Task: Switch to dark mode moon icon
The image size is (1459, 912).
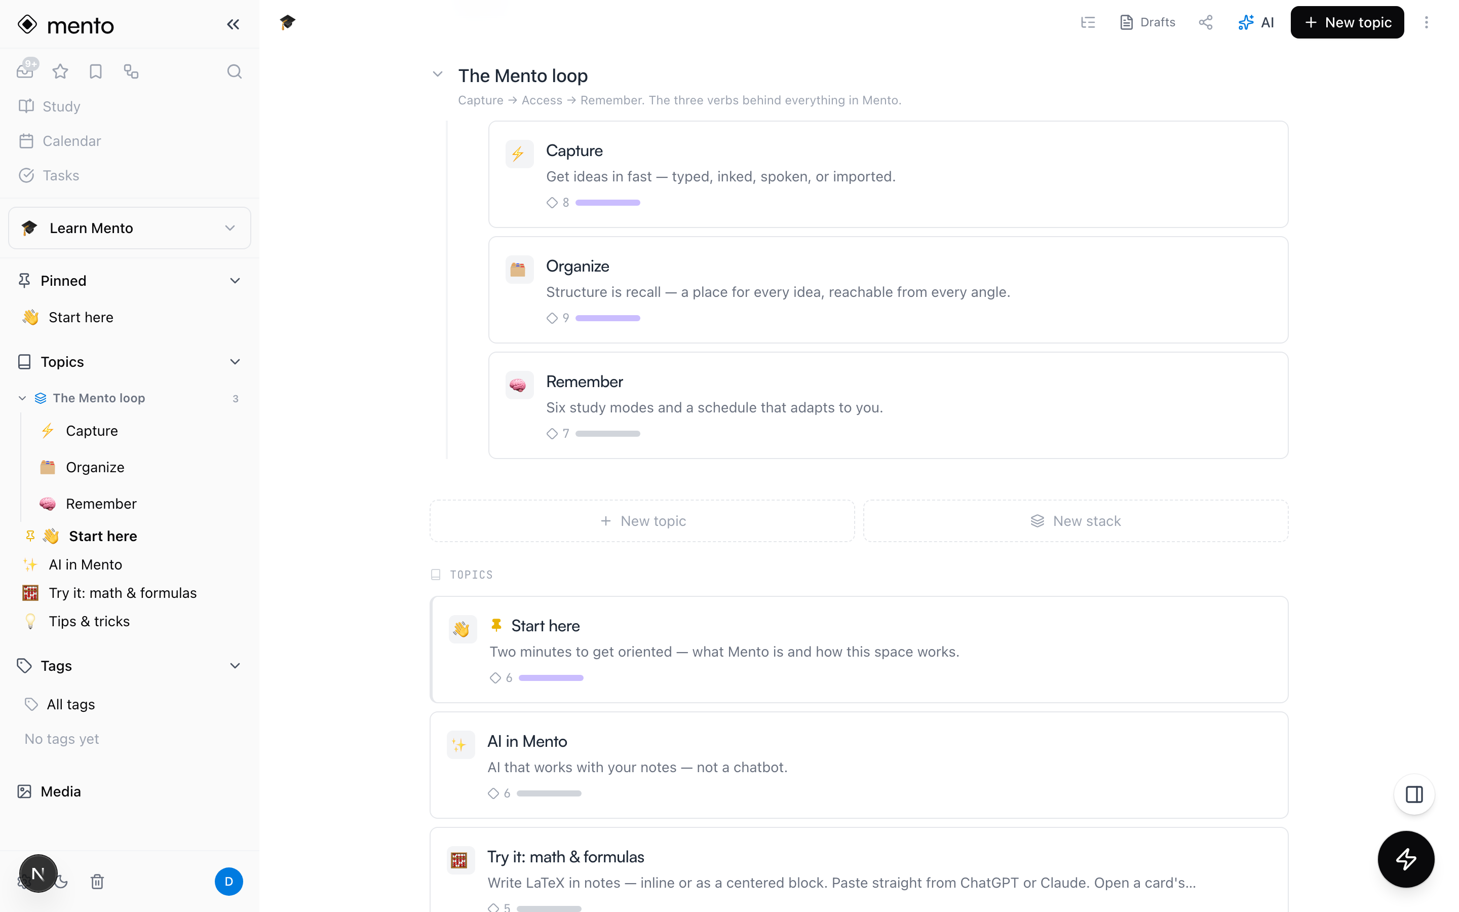Action: pos(62,881)
